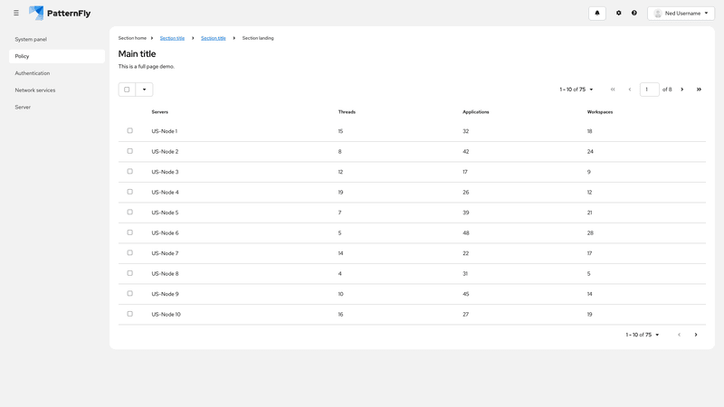724x407 pixels.
Task: Open Network services in sidebar
Action: 35,90
